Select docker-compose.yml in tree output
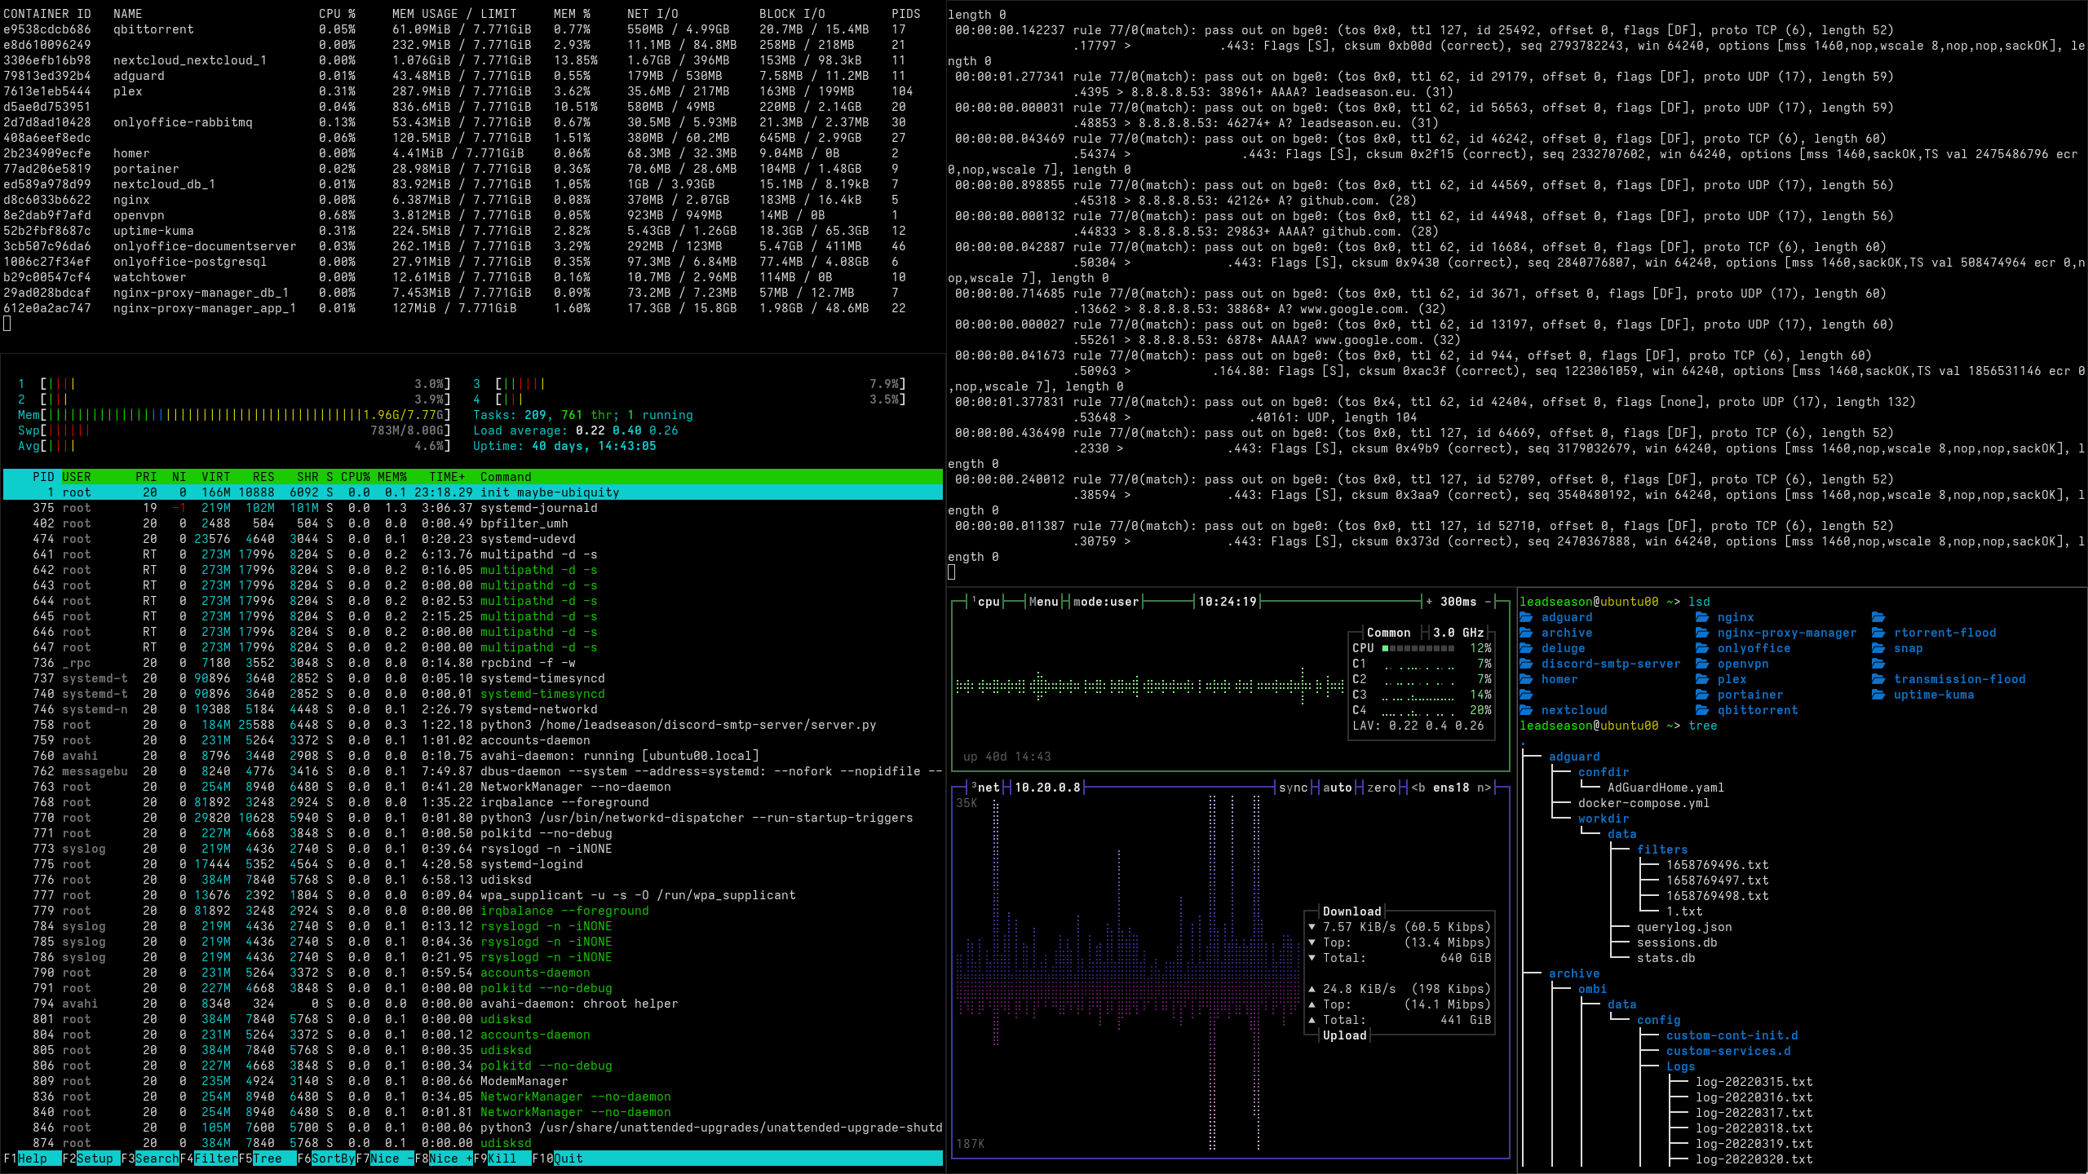2088x1174 pixels. point(1643,803)
